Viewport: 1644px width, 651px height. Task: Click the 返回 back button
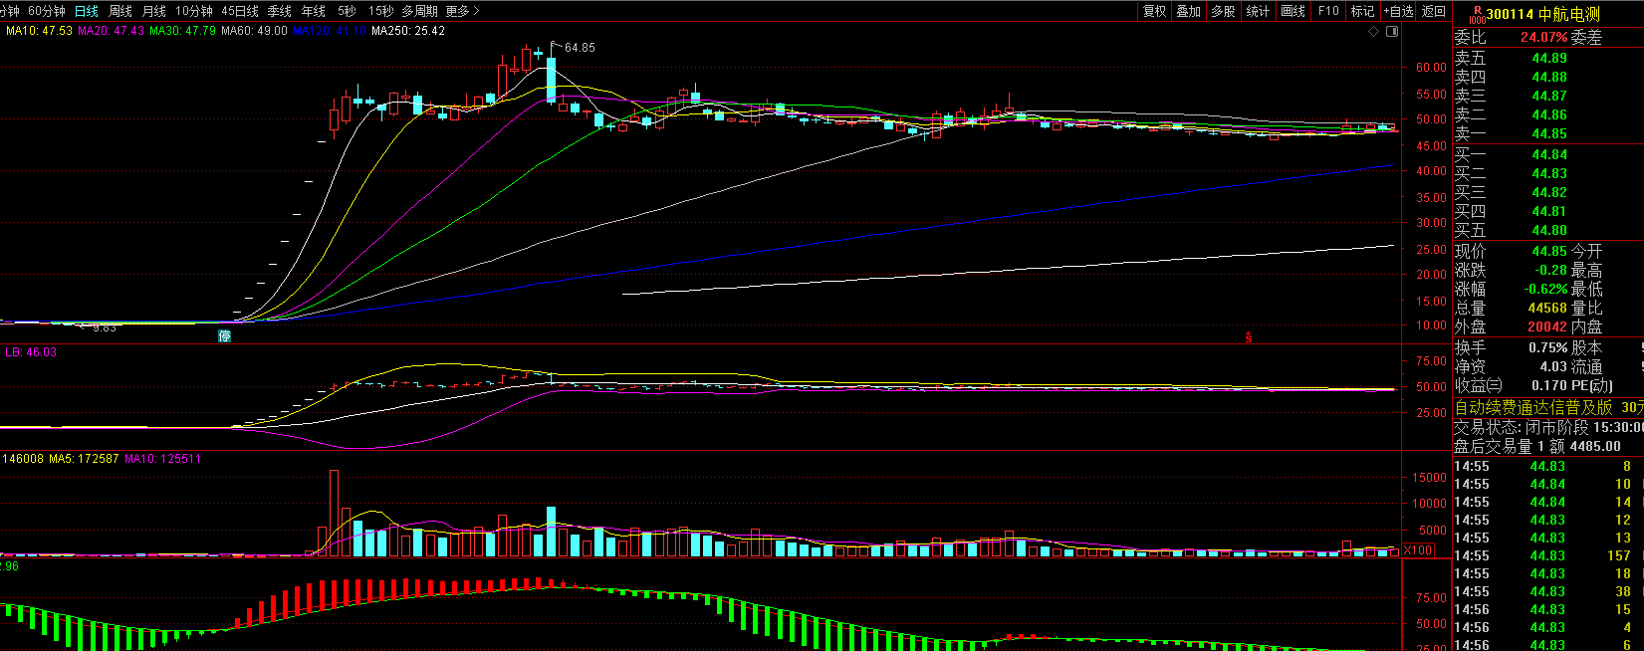point(1434,11)
